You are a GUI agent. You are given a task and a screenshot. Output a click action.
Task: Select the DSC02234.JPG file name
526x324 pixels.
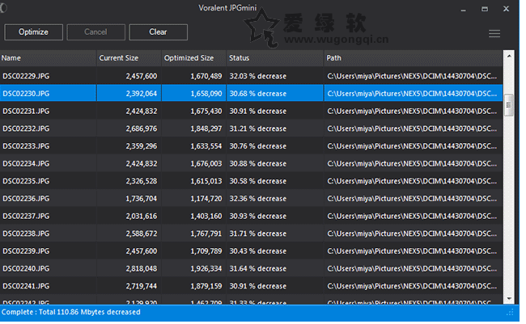tap(26, 163)
